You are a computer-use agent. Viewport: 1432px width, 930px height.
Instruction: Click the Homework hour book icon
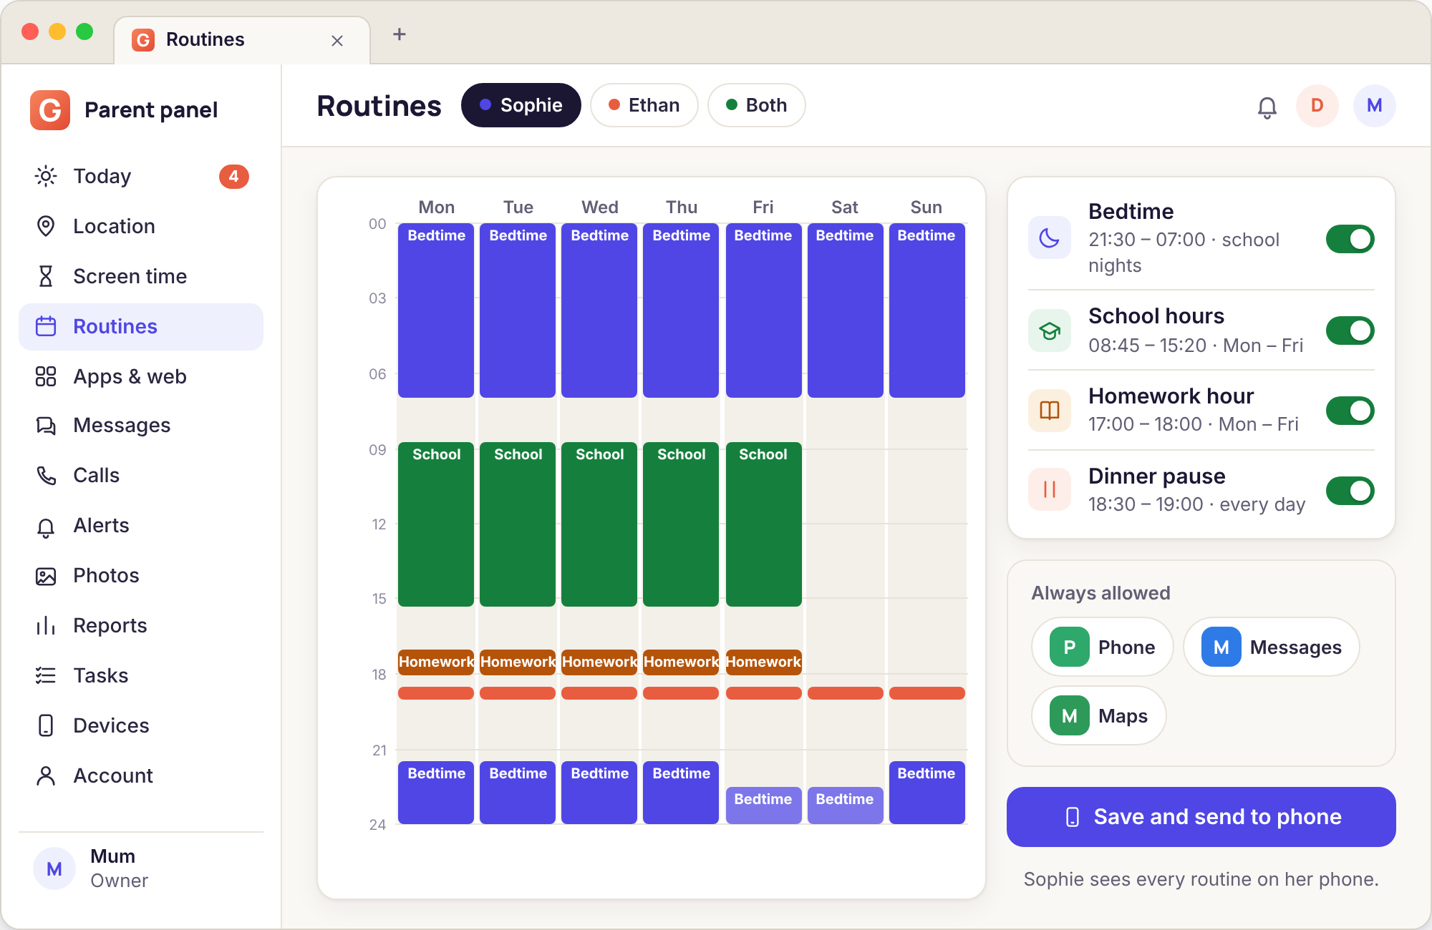1050,411
